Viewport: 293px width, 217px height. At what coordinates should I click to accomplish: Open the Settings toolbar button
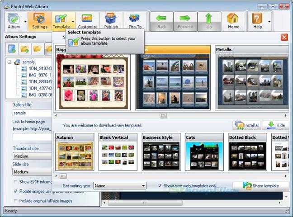[x=40, y=21]
